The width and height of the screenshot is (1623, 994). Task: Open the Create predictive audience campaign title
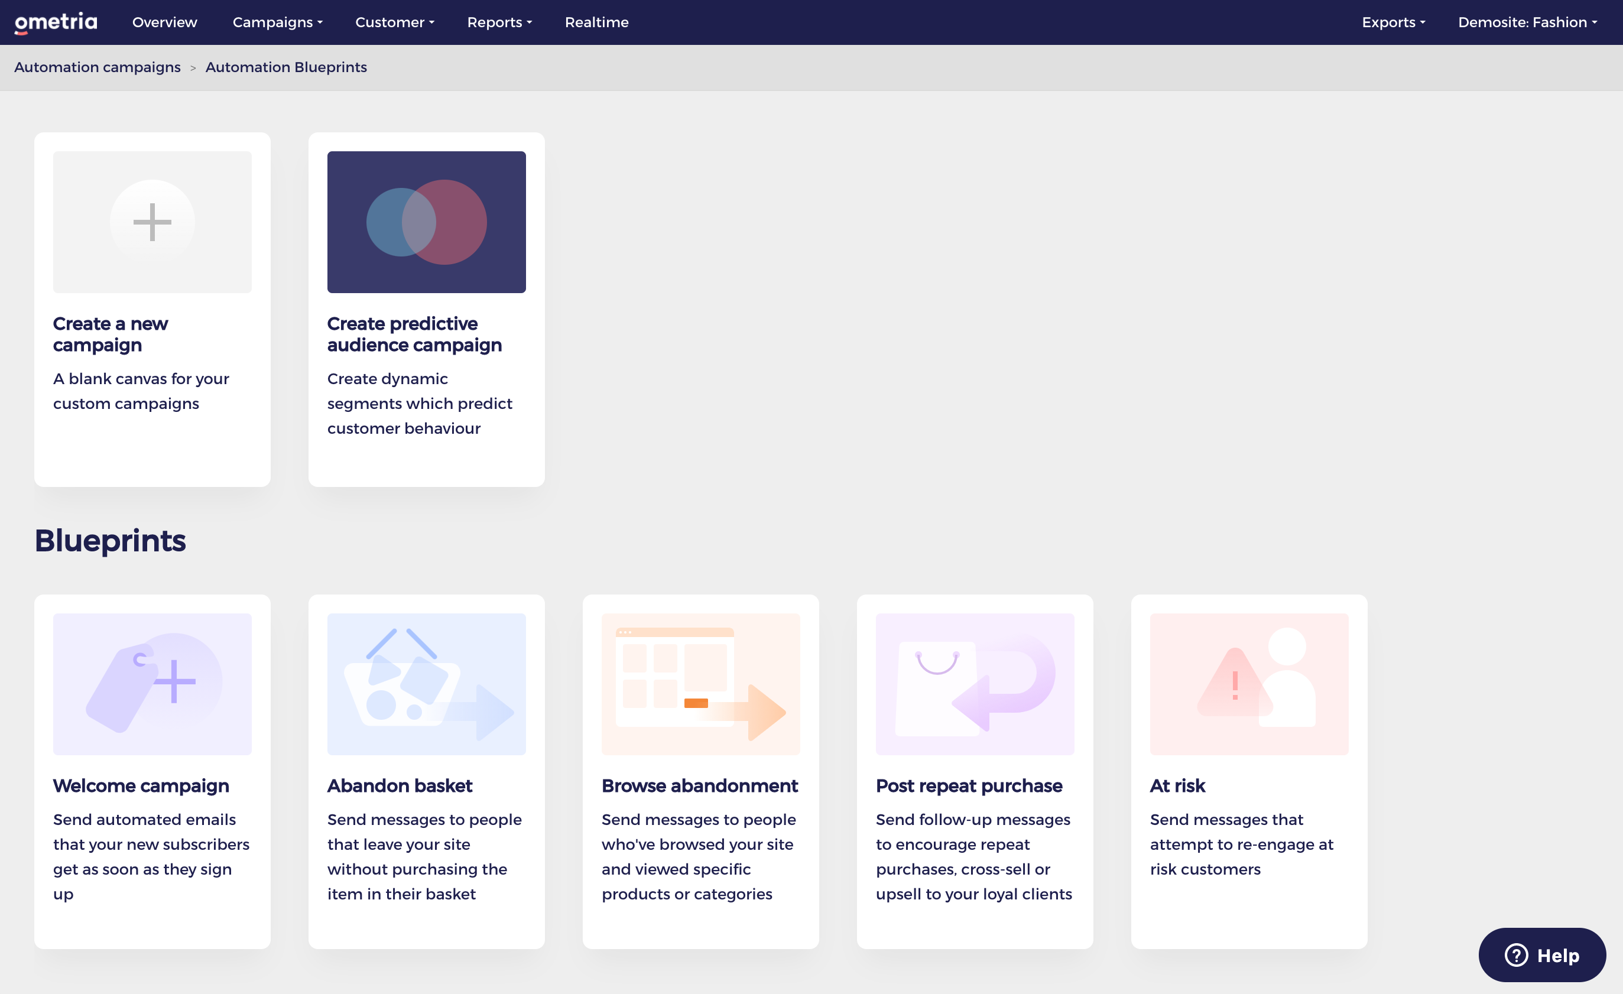[x=414, y=334]
